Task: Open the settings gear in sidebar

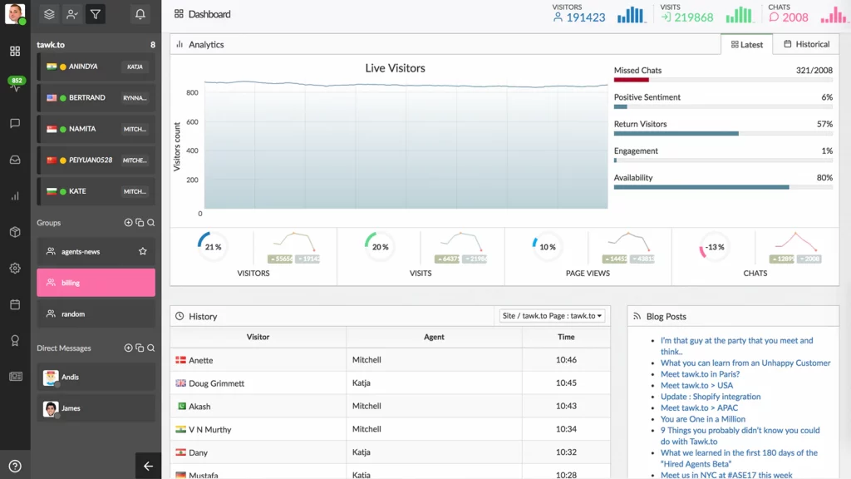Action: 15,269
